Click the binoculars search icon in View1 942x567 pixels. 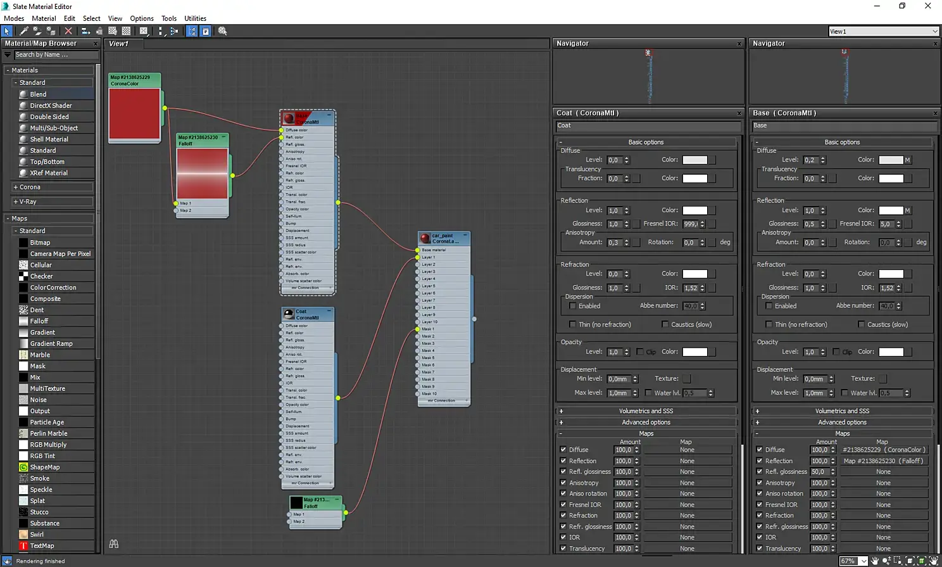tap(114, 544)
